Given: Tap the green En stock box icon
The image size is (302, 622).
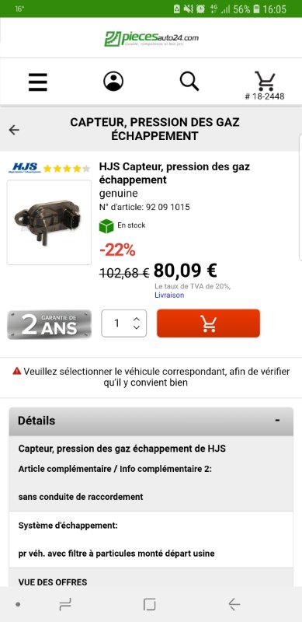Looking at the screenshot, I should pyautogui.click(x=106, y=226).
